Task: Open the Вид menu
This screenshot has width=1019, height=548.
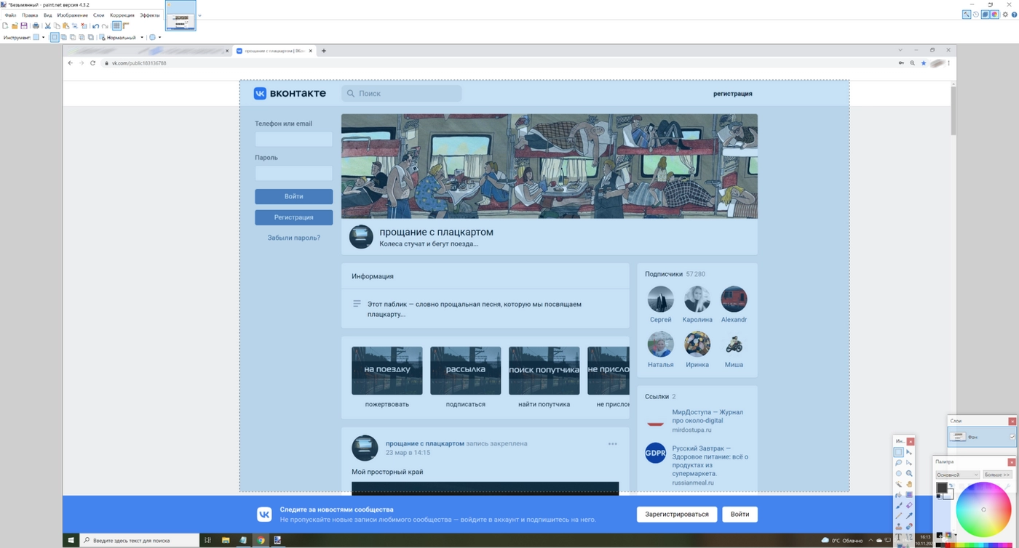Action: (48, 15)
